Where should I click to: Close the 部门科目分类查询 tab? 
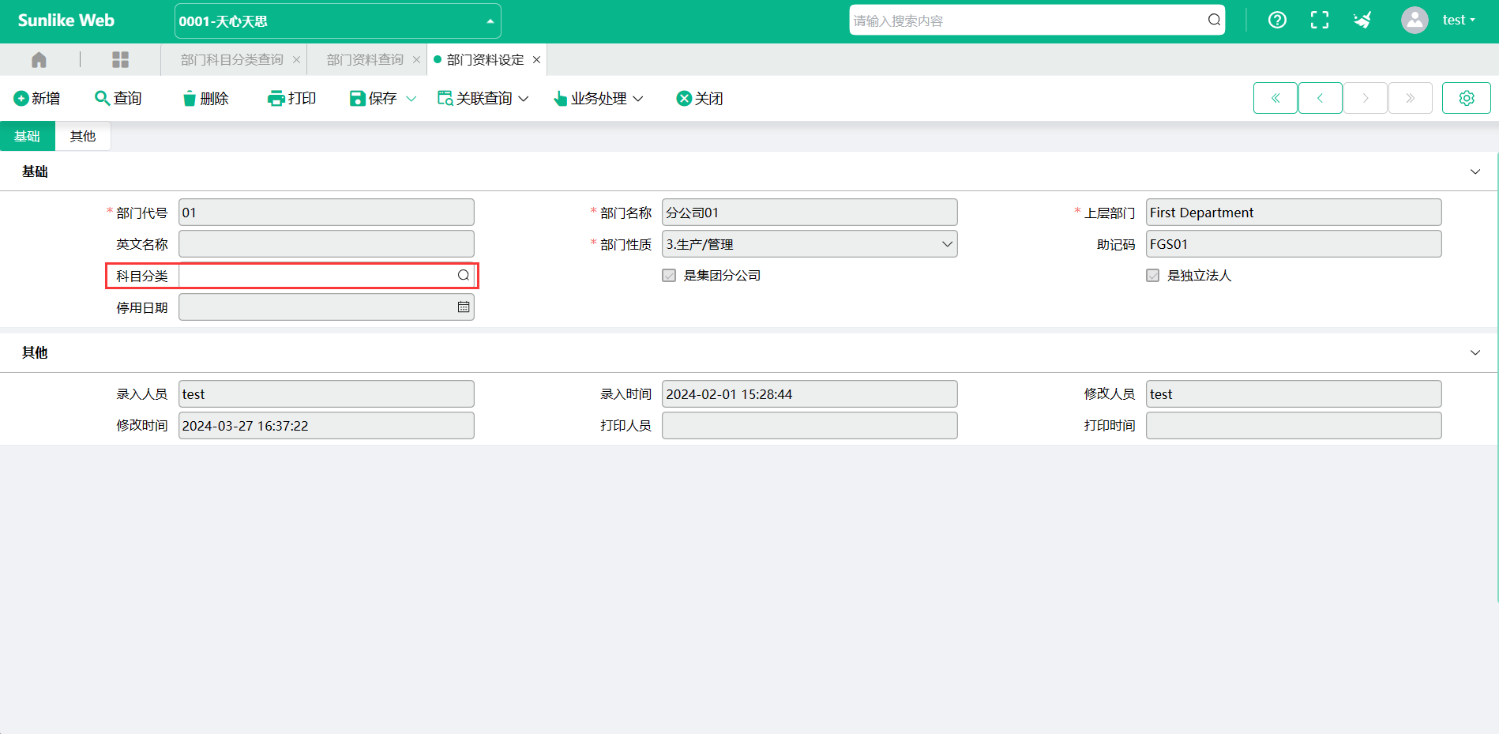click(x=296, y=60)
